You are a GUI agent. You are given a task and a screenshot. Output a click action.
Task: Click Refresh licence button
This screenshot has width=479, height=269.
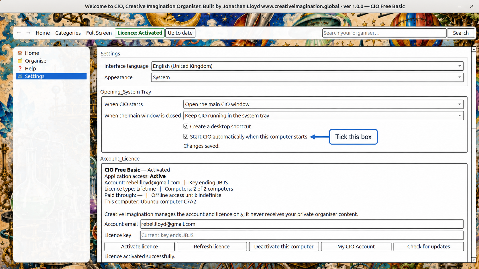212,246
